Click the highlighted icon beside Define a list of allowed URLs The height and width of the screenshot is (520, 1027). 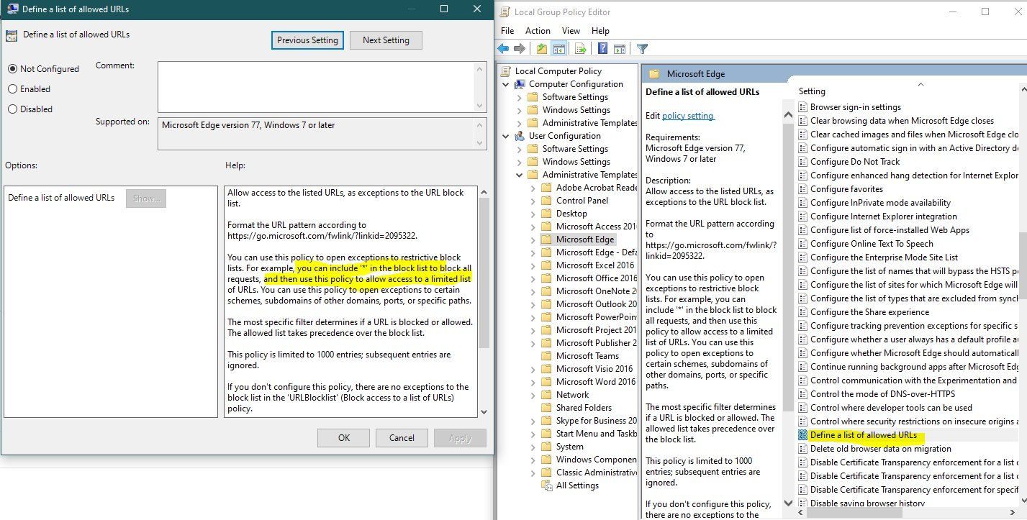(x=803, y=435)
